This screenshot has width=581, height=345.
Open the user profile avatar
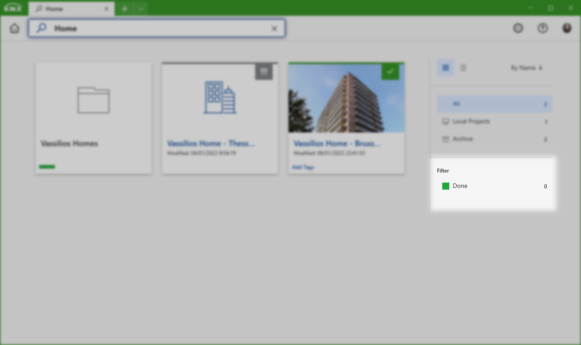[567, 29]
